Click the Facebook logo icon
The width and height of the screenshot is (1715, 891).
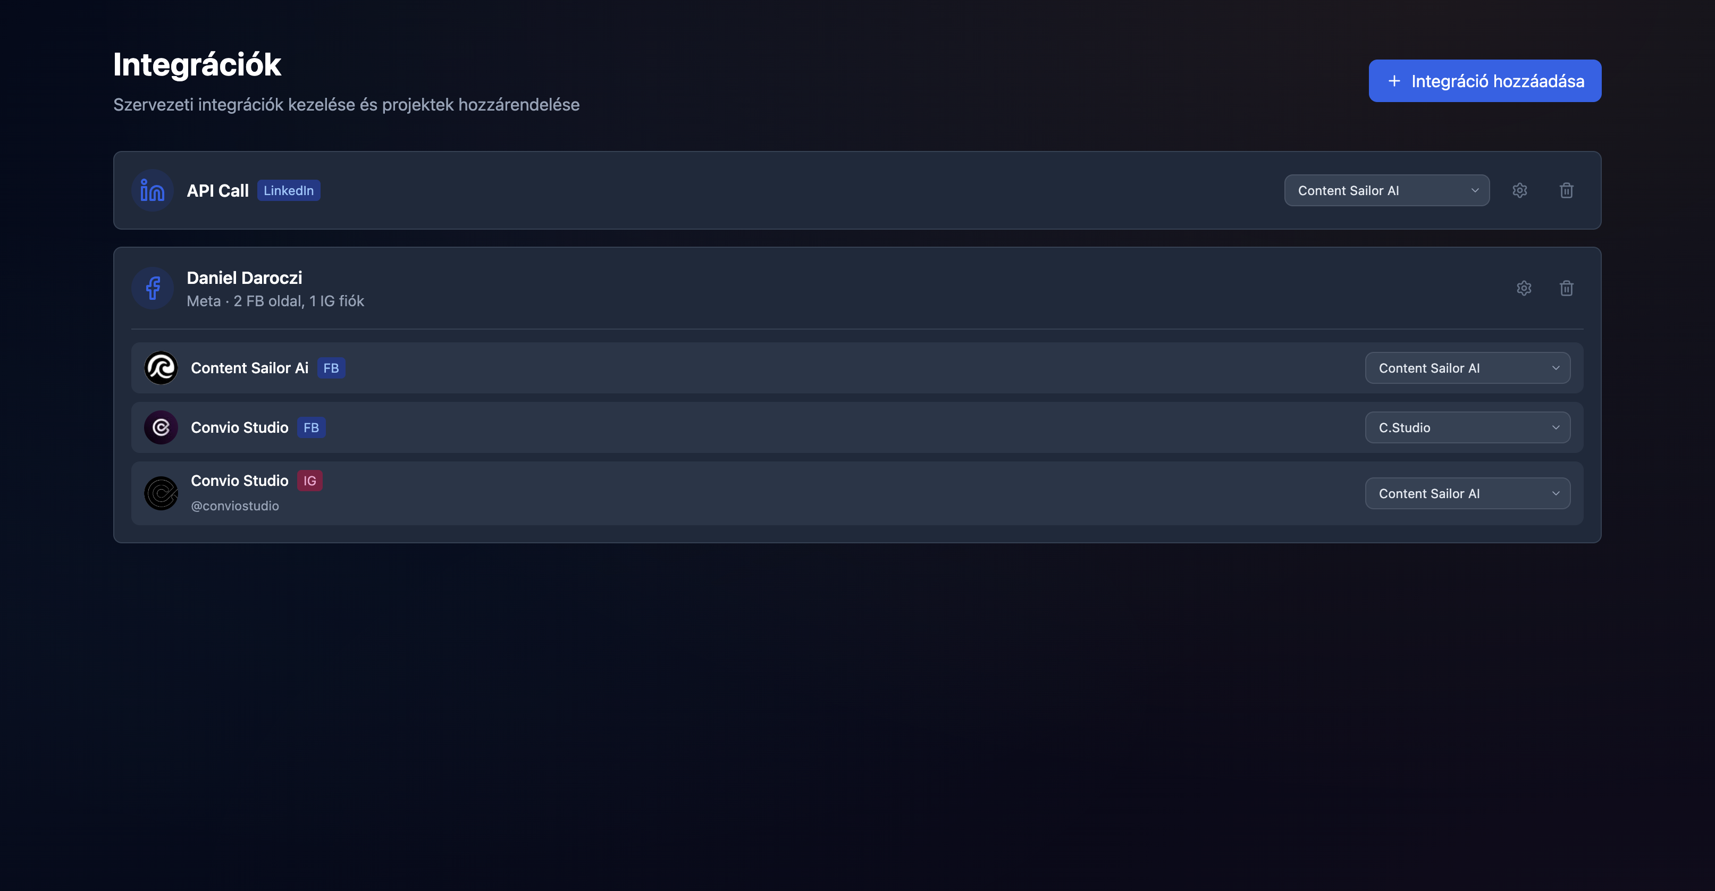(153, 288)
